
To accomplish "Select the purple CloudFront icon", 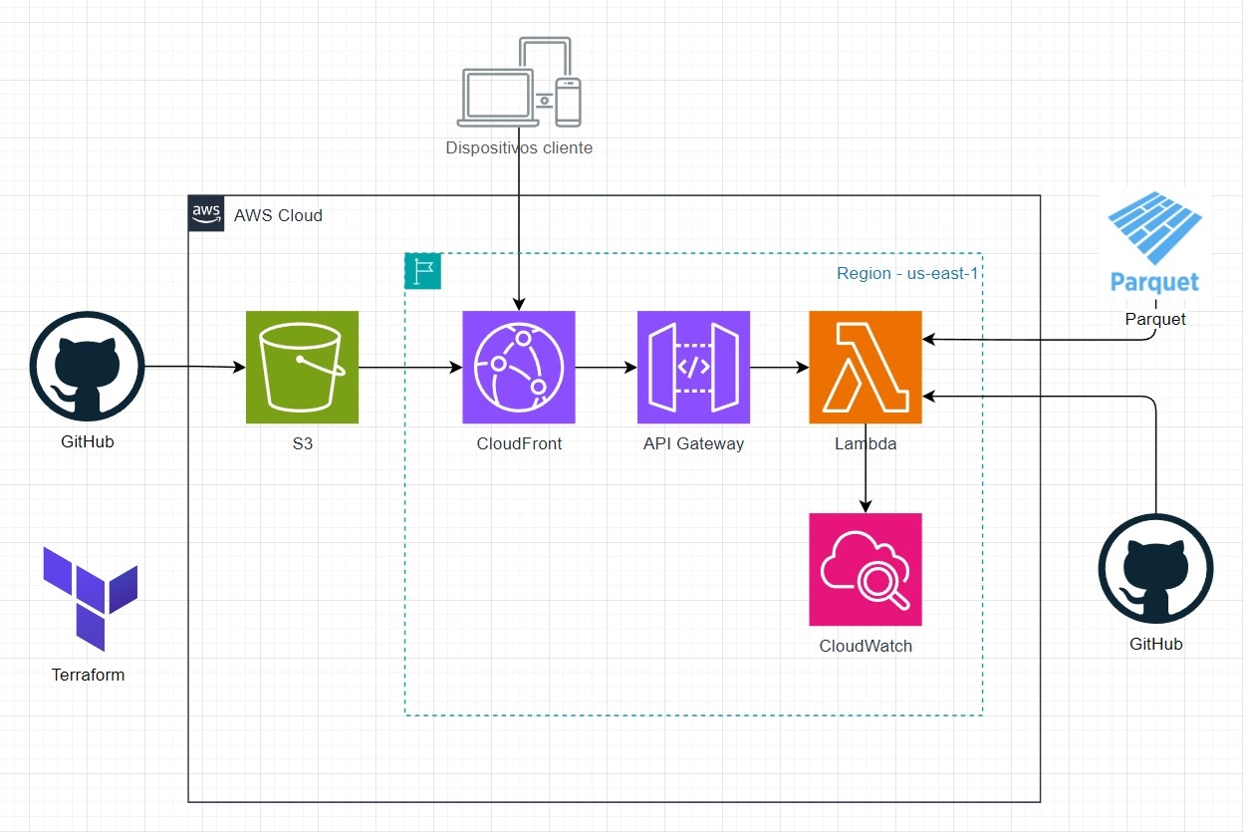I will (x=519, y=368).
